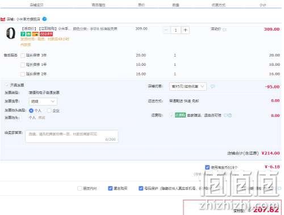Click the small icon next to activity price

coord(225,29)
